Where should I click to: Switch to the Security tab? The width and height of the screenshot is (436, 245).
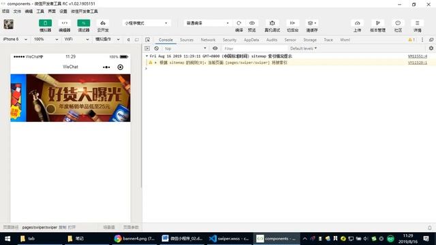click(x=230, y=40)
